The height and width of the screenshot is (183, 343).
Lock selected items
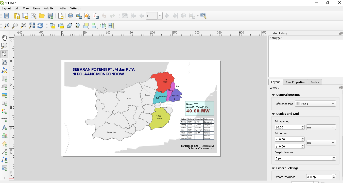tap(53, 25)
